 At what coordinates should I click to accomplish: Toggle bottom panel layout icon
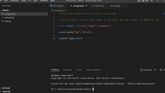click(x=143, y=1)
